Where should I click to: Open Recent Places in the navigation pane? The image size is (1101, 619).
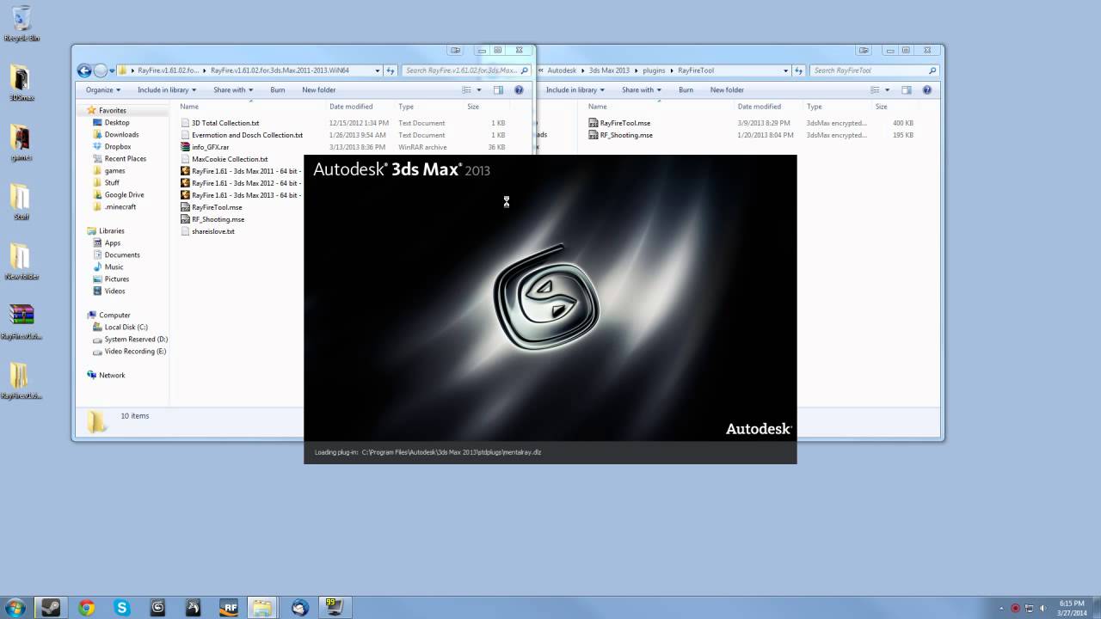125,159
